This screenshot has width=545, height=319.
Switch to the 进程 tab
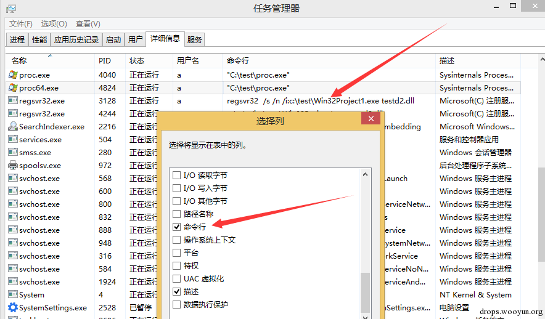pos(17,39)
